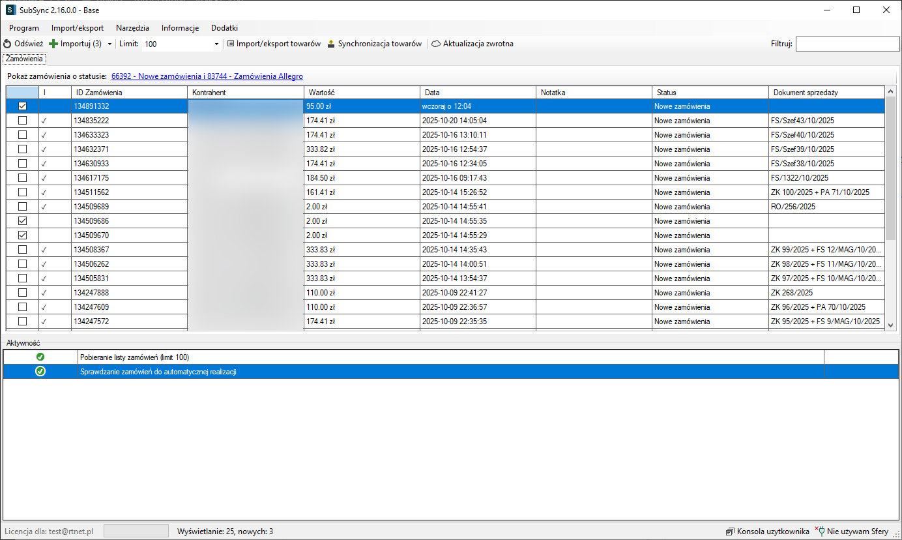The image size is (902, 540).
Task: Select the Zamówienia tab
Action: click(x=24, y=59)
